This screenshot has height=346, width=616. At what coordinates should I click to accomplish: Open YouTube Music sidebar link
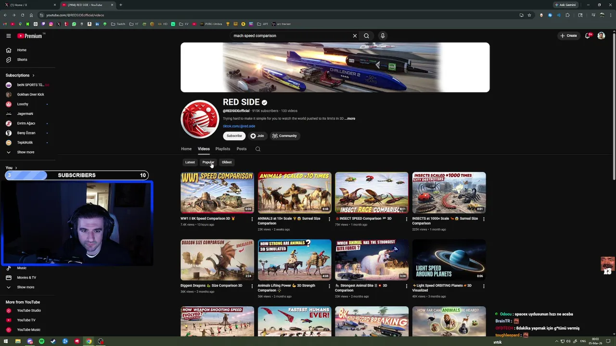(29, 330)
